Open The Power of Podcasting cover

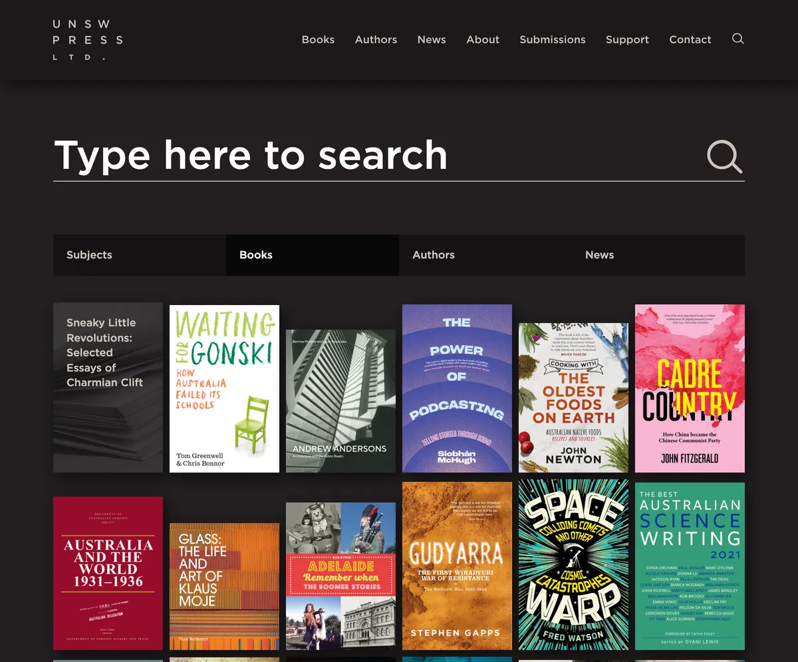(457, 389)
